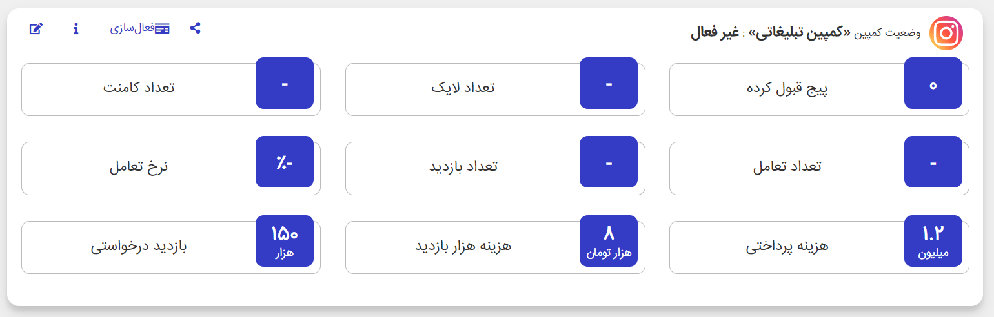The width and height of the screenshot is (994, 317).
Task: Select the بازدید درخواستی label
Action: point(139,246)
